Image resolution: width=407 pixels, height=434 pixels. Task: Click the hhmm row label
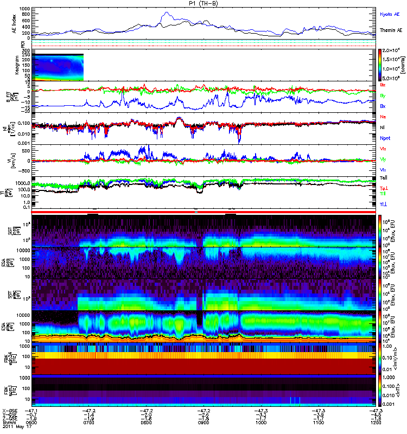click(x=8, y=423)
